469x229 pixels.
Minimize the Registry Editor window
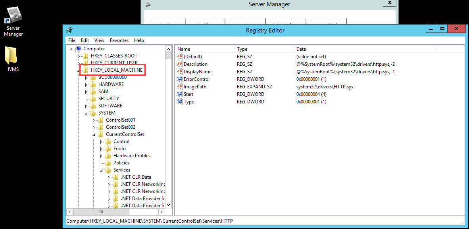[431, 29]
